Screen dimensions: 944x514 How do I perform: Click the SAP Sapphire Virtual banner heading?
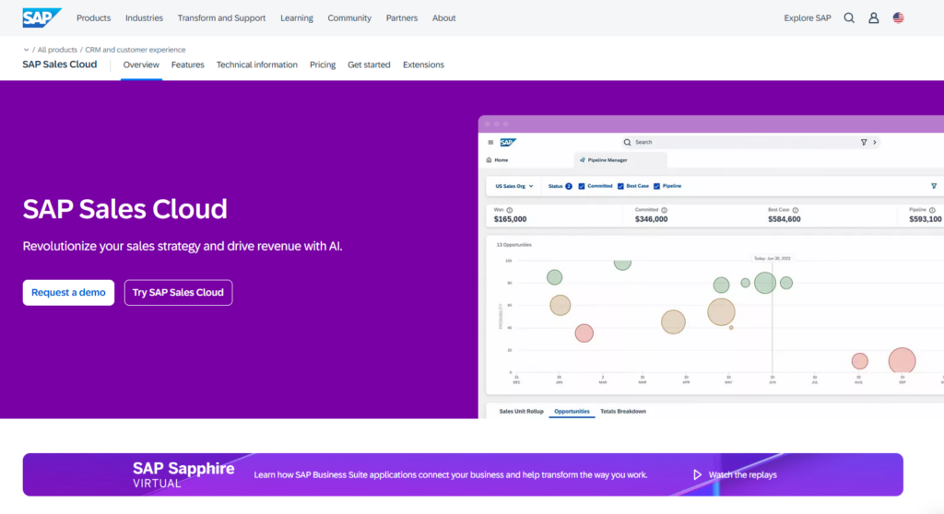click(x=183, y=474)
